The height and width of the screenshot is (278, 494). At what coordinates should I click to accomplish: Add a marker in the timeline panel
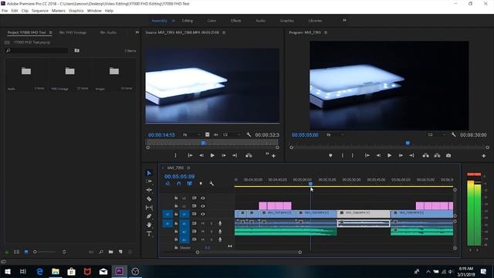(201, 184)
